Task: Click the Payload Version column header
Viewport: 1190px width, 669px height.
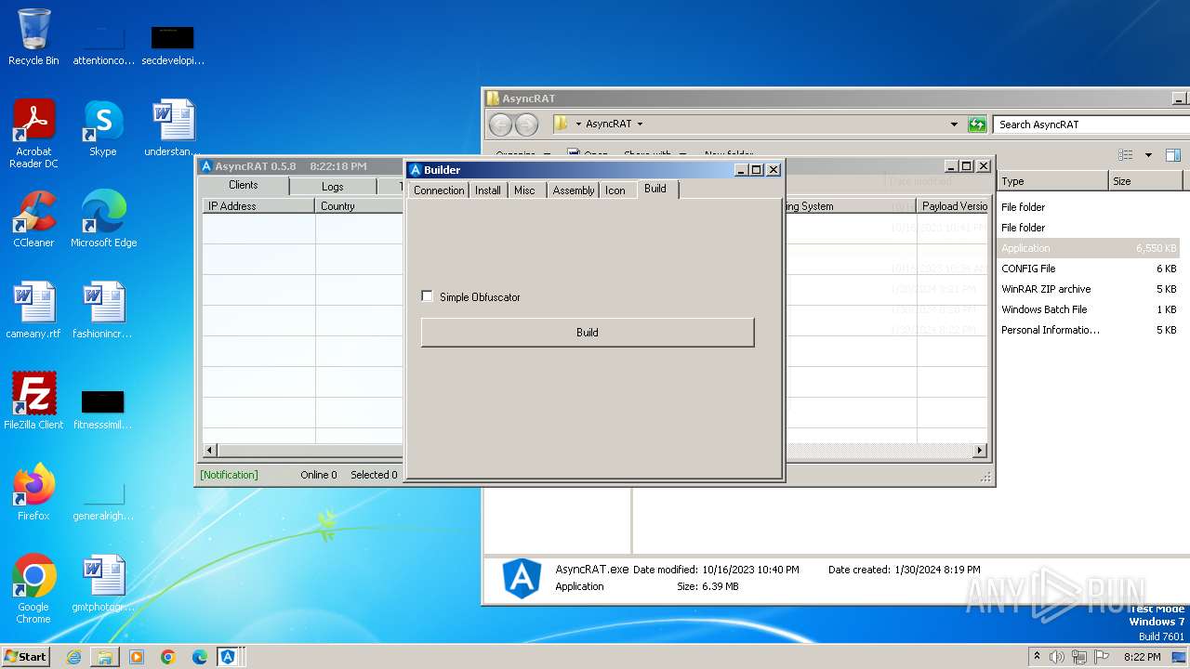Action: pyautogui.click(x=953, y=206)
